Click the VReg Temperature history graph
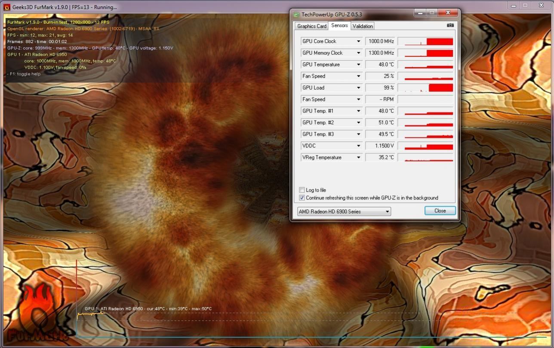This screenshot has width=554, height=348. pyautogui.click(x=425, y=158)
